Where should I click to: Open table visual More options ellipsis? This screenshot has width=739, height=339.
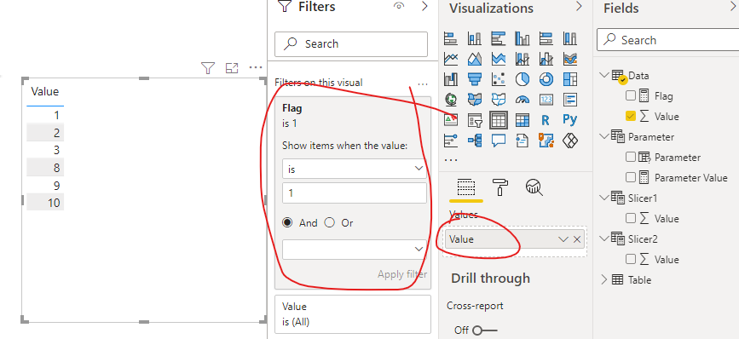click(256, 68)
